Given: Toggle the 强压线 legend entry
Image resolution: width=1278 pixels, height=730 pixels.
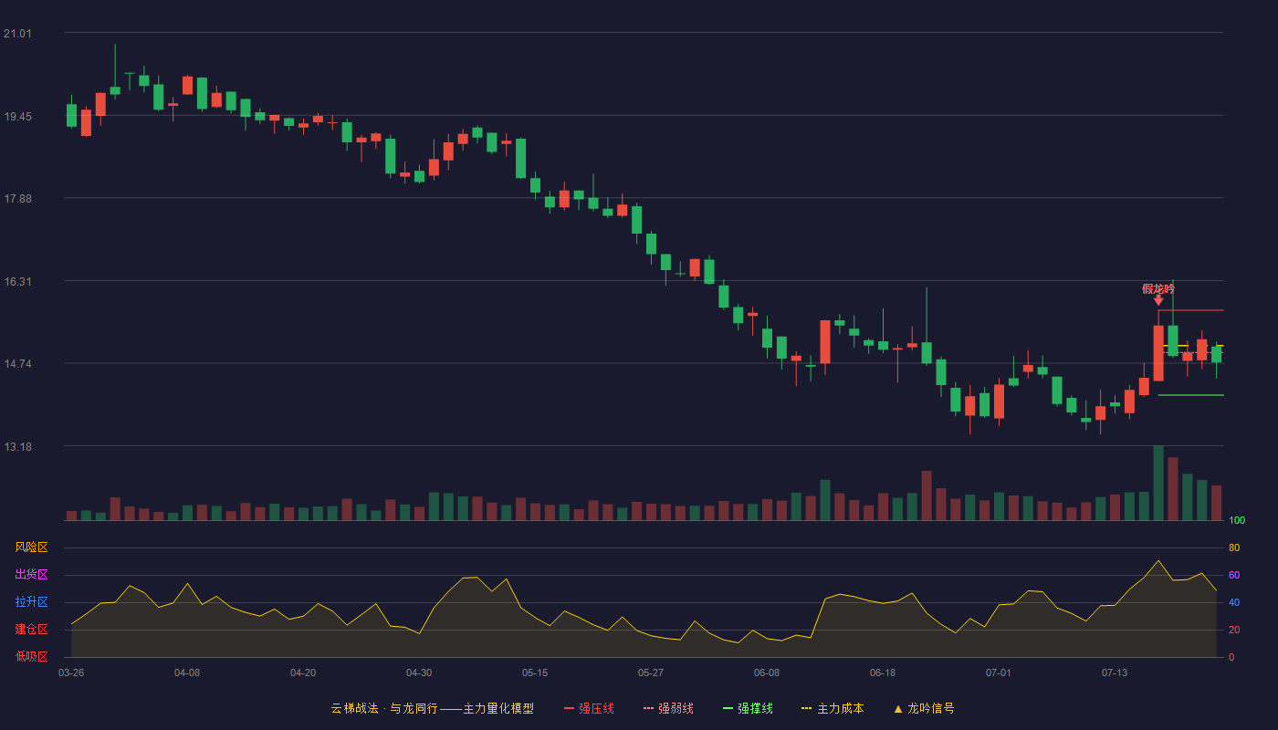Looking at the screenshot, I should coord(589,708).
